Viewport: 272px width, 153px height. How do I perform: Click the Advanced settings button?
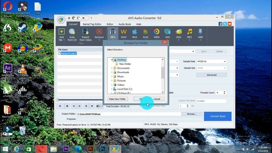pos(212,75)
